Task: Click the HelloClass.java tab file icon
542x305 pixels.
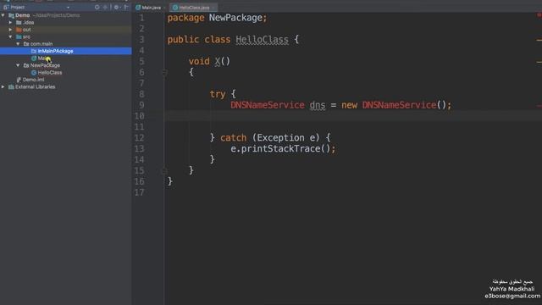Action: tap(175, 8)
